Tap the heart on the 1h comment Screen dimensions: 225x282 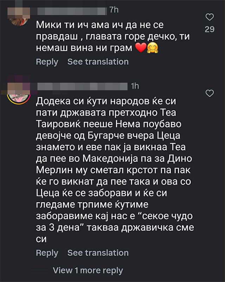tap(210, 93)
